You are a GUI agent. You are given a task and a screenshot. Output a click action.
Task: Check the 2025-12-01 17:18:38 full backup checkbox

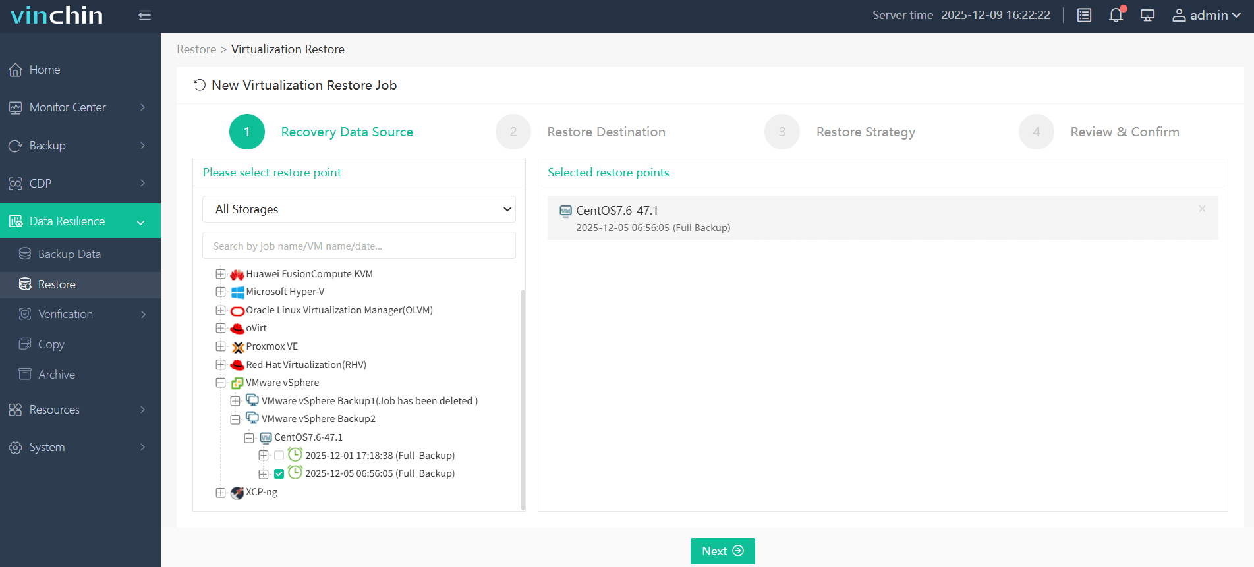point(279,456)
